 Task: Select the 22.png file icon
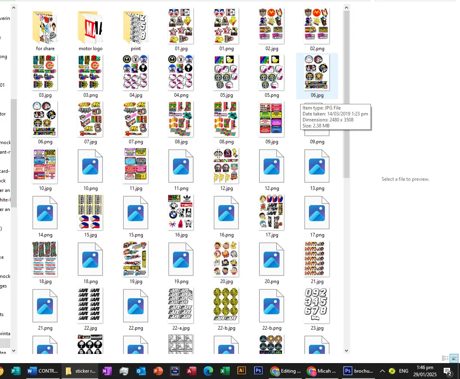point(136,306)
